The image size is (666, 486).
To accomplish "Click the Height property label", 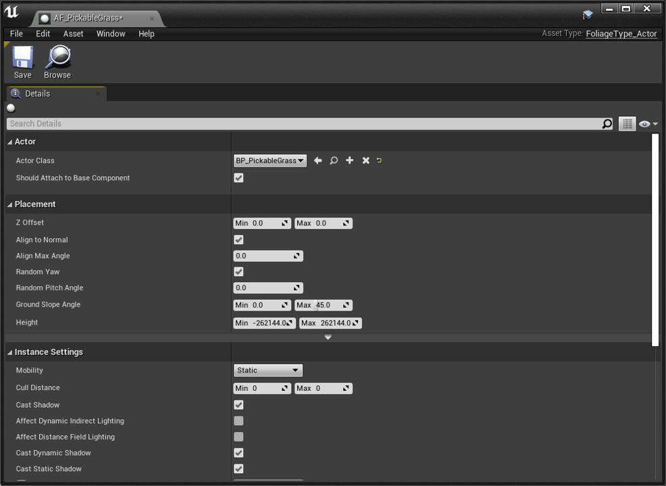I will pyautogui.click(x=27, y=322).
